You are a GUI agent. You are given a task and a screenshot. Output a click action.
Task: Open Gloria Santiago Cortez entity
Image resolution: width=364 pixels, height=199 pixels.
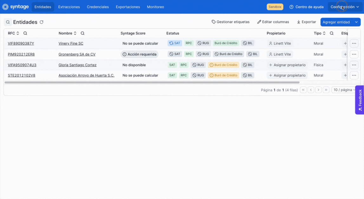(x=77, y=65)
